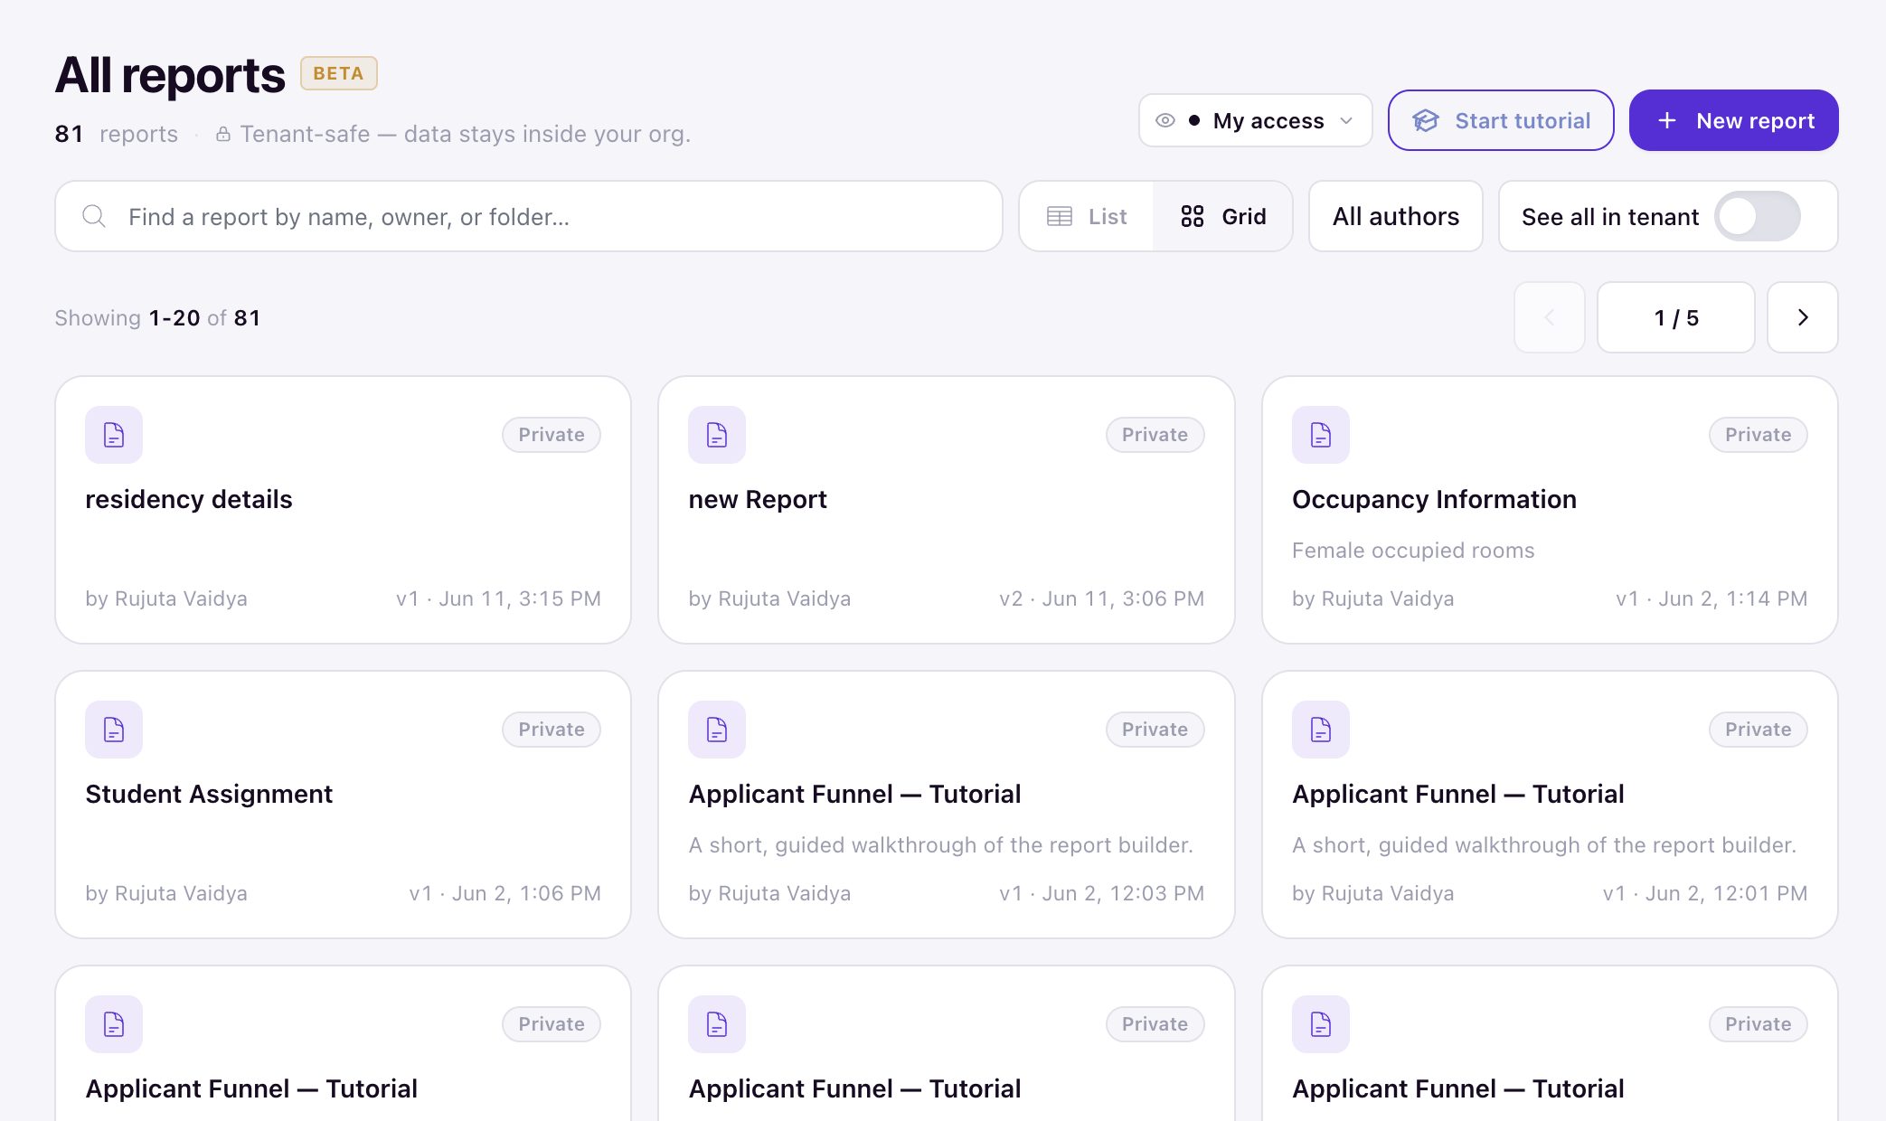Click the Private badge on residency details
The height and width of the screenshot is (1121, 1886).
tap(552, 435)
